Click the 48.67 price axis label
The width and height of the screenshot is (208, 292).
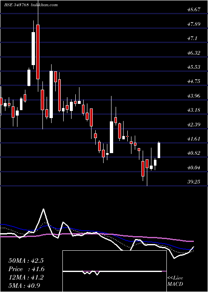[x=194, y=10]
